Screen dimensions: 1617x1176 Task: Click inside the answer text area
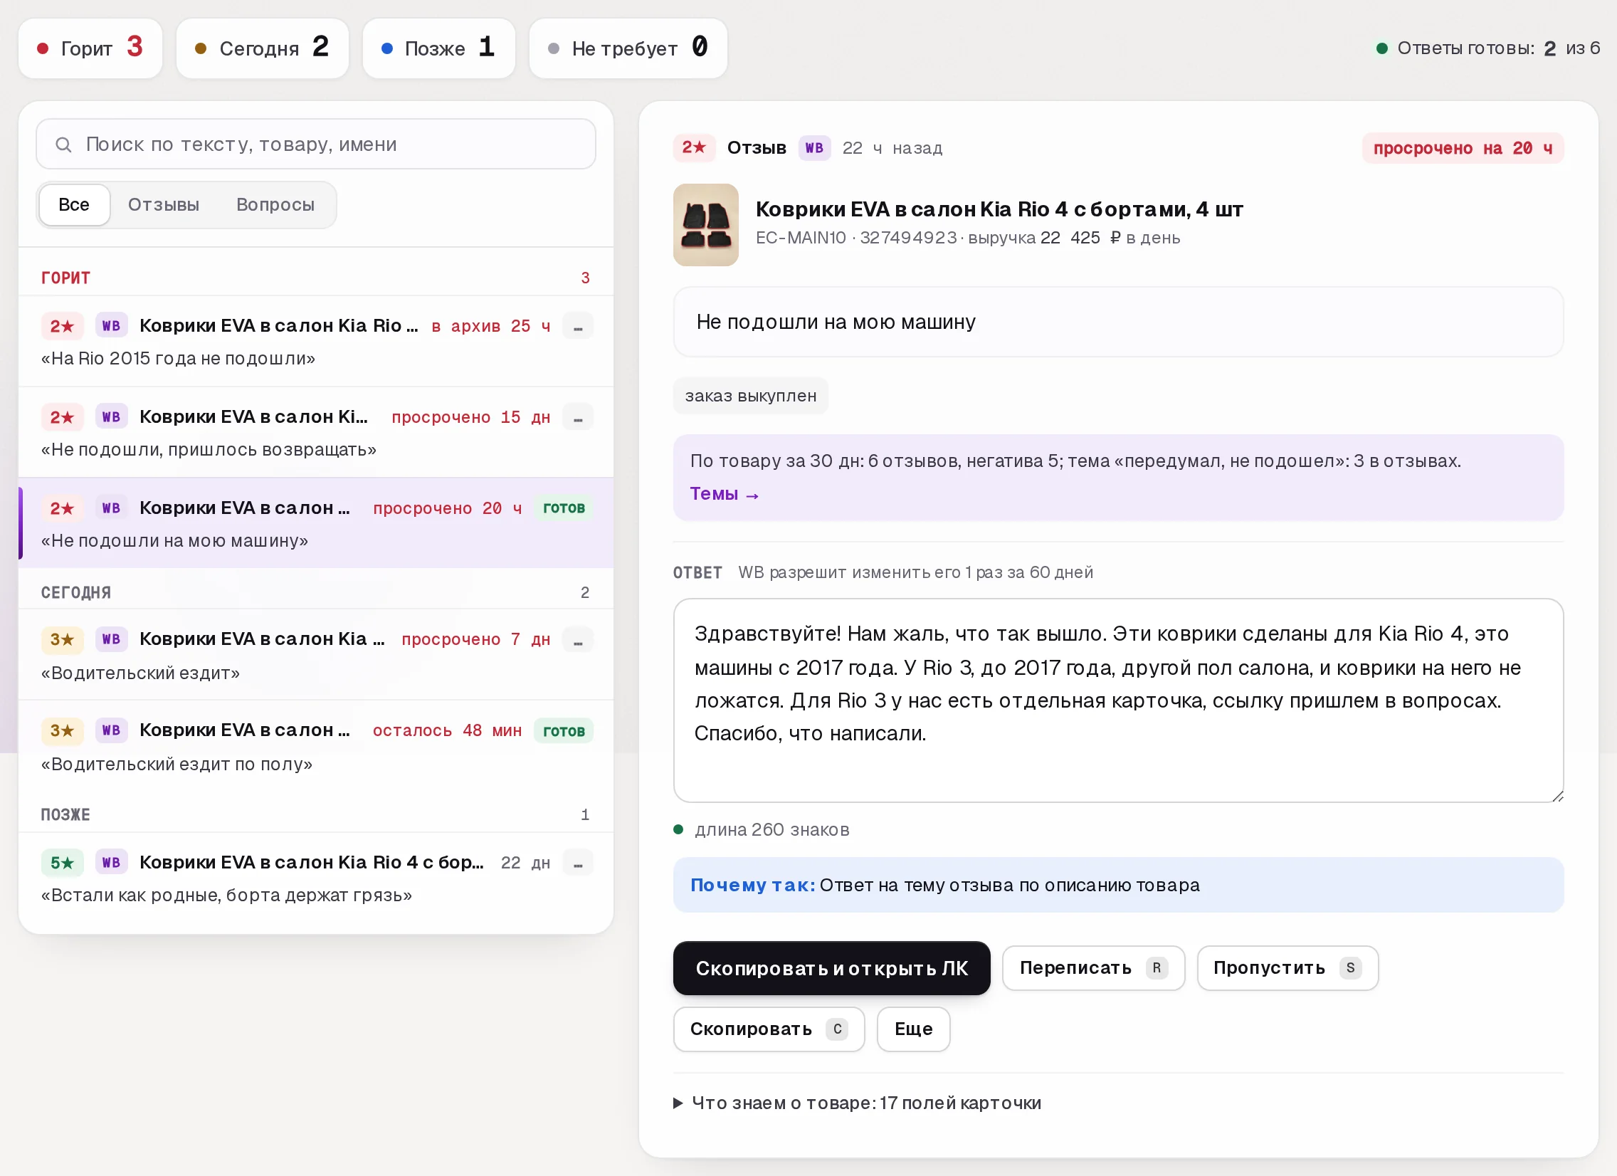point(1118,700)
